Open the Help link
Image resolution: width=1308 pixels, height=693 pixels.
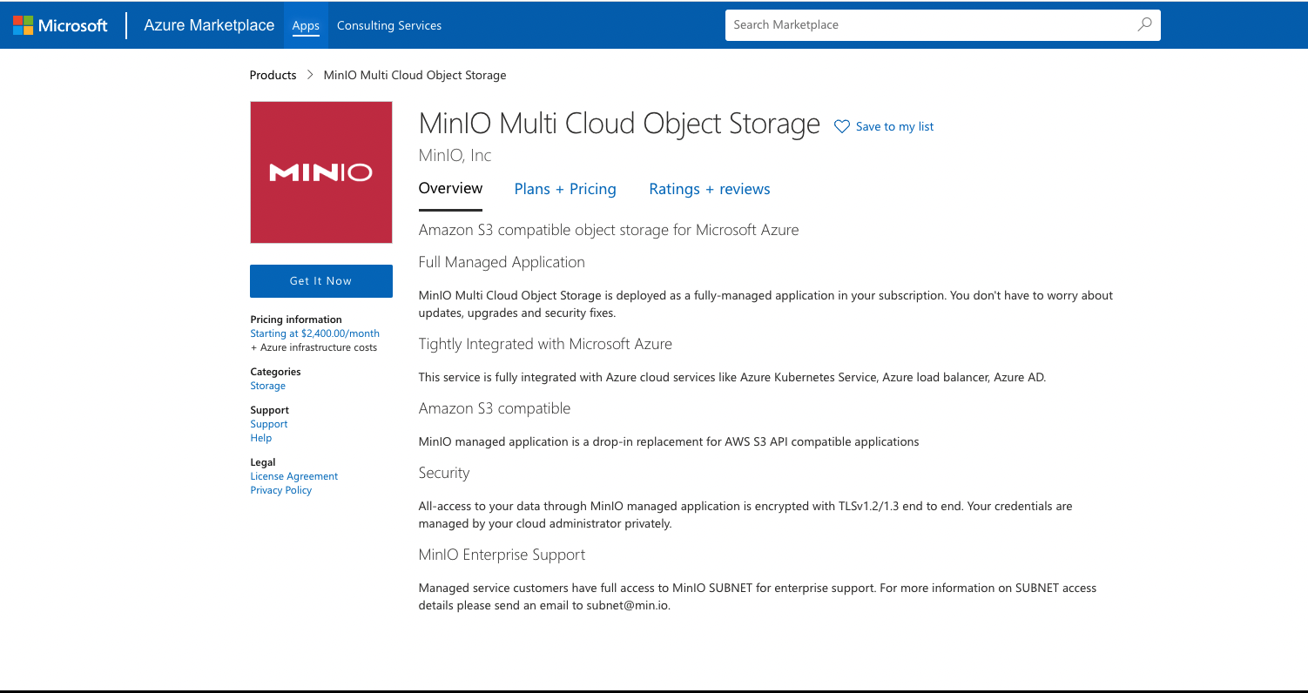click(x=260, y=438)
